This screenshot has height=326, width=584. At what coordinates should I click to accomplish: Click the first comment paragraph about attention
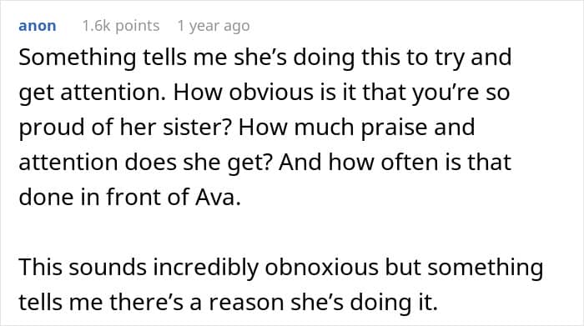click(x=265, y=127)
